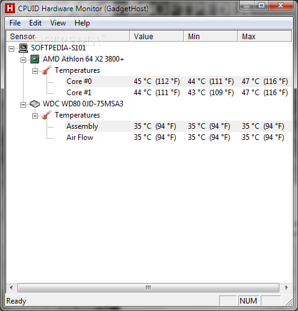298x311 pixels.
Task: Collapse Temperatures under AMD Athlon
Action: tap(35, 72)
